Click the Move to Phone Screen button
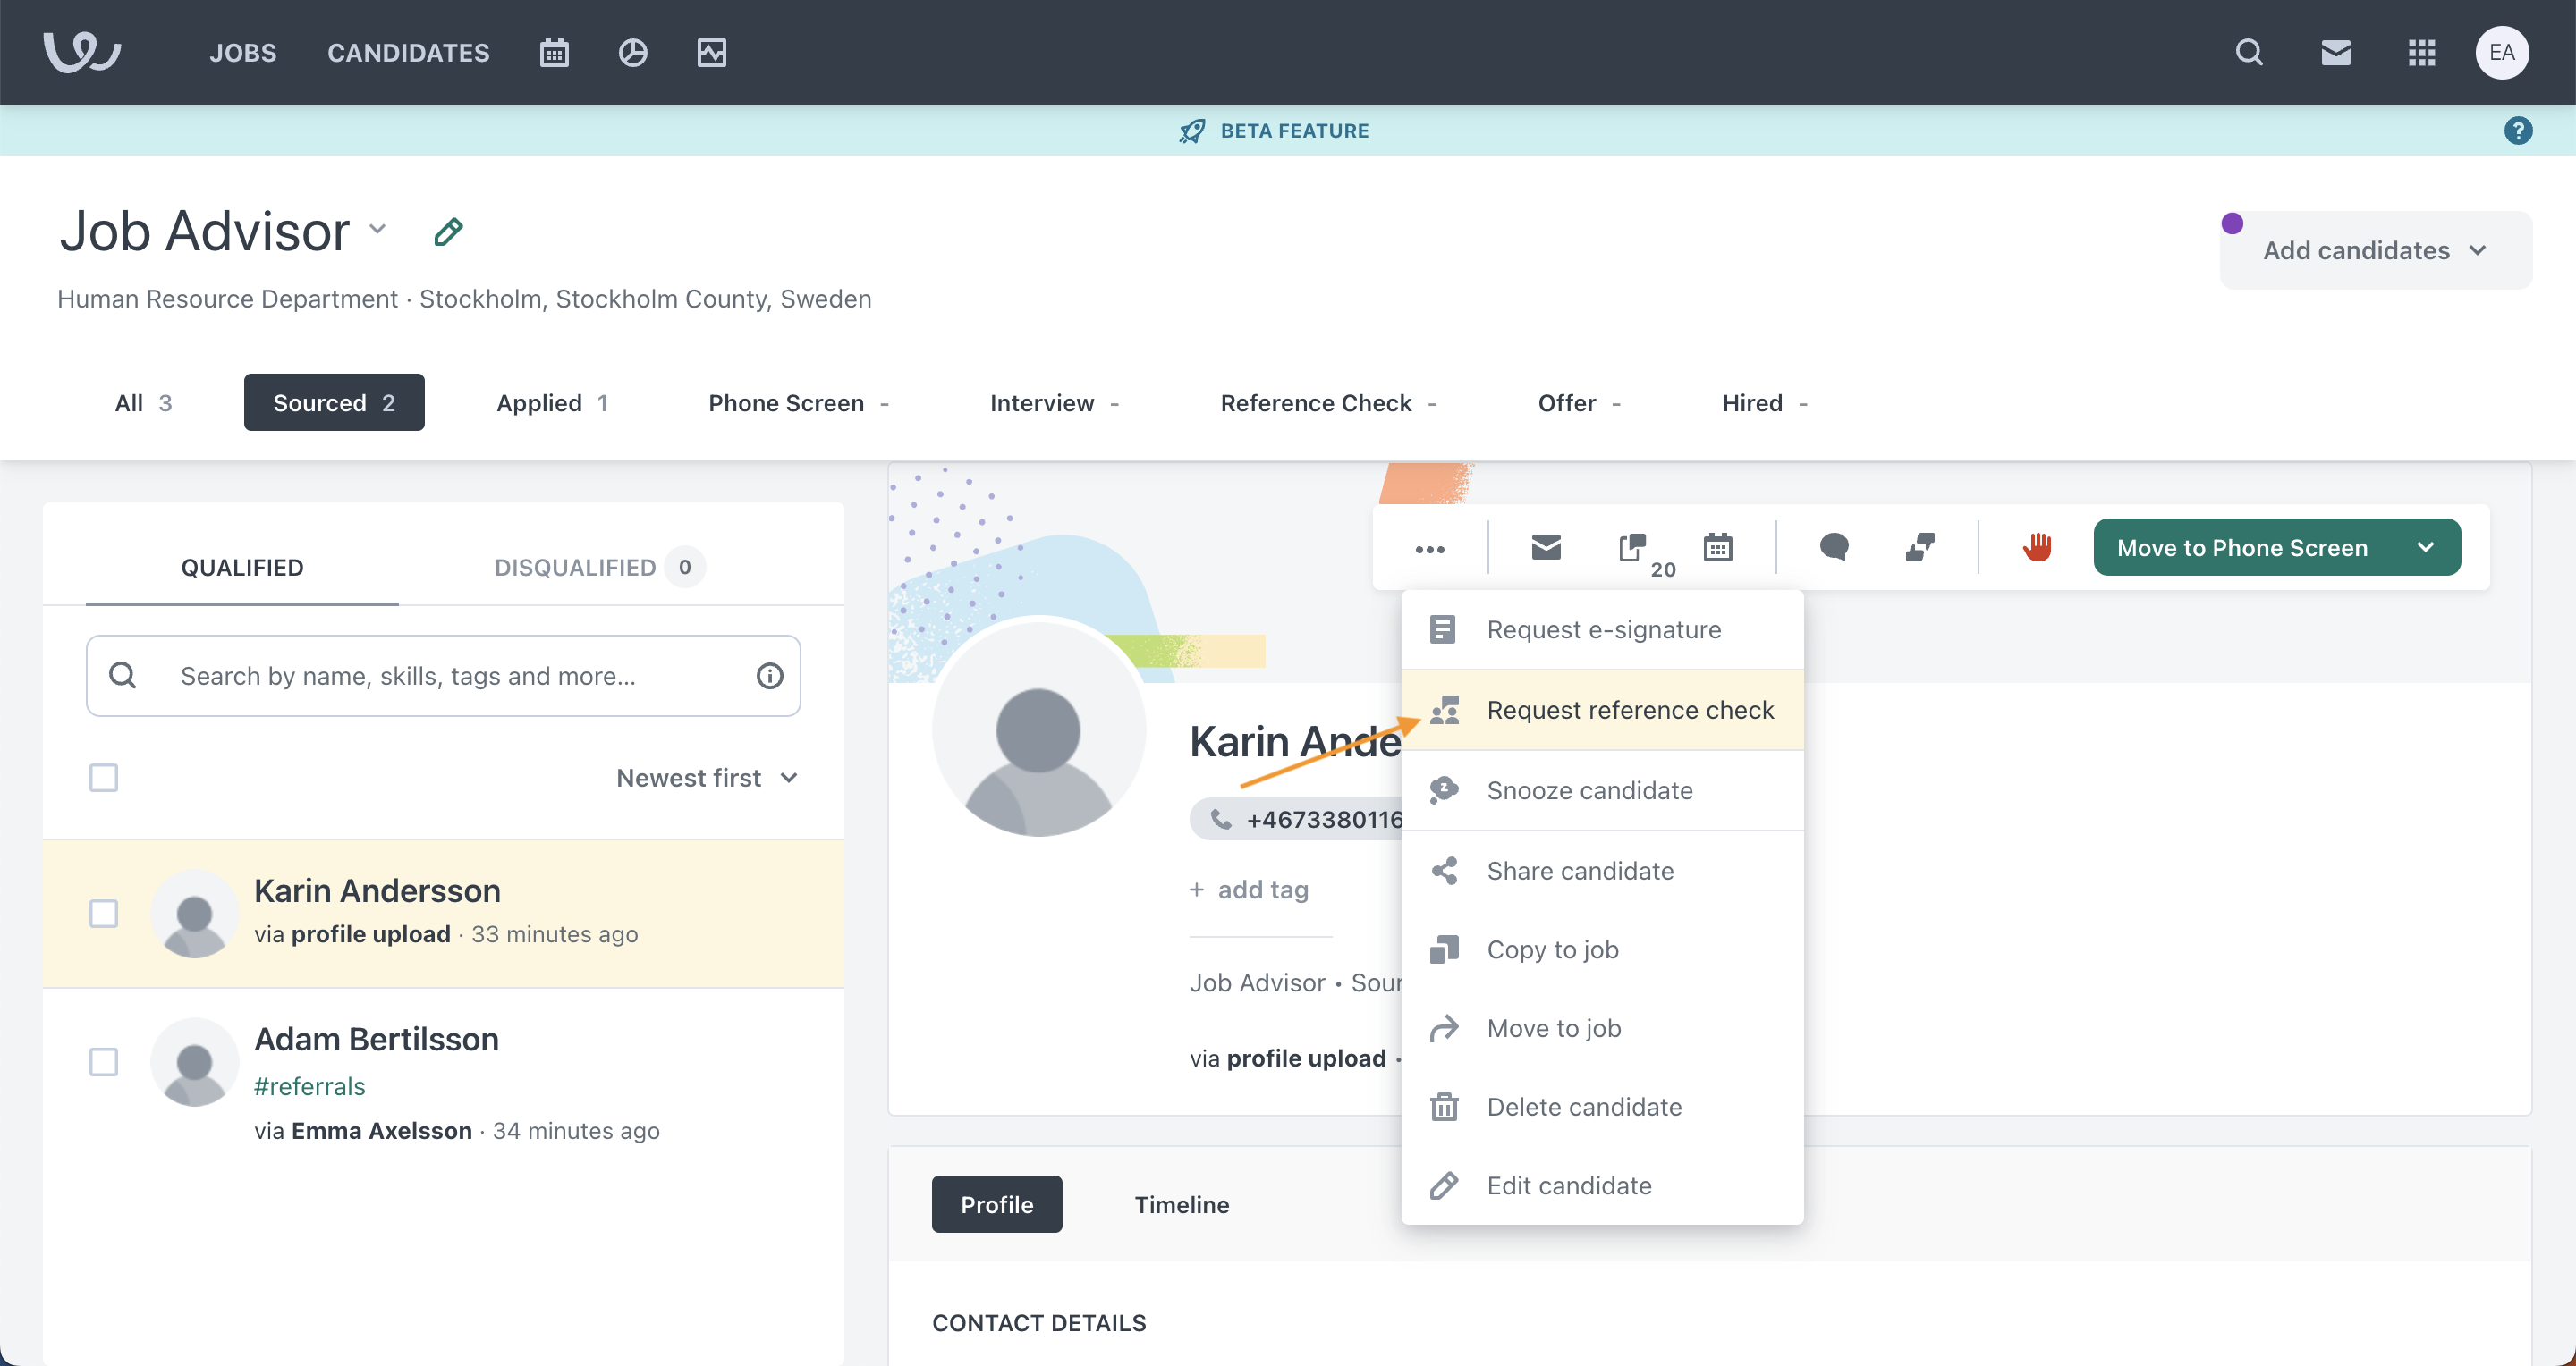This screenshot has height=1366, width=2576. (x=2242, y=548)
